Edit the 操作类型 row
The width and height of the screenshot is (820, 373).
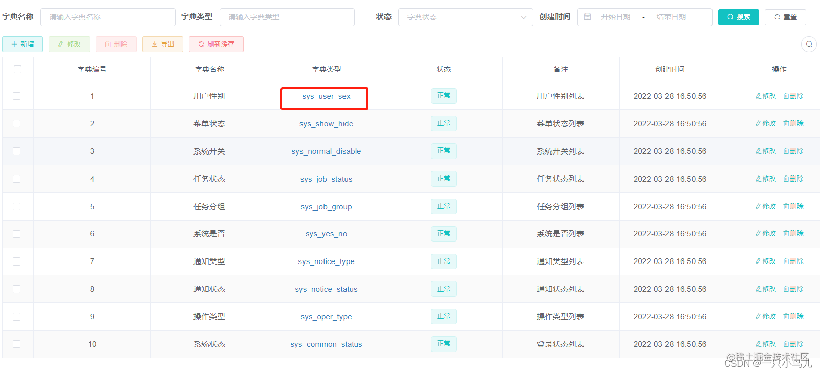coord(766,316)
